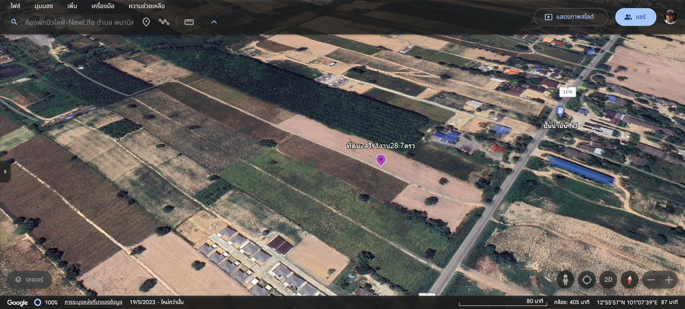685x309 pixels.
Task: Click the แชร์ share button
Action: pyautogui.click(x=635, y=17)
